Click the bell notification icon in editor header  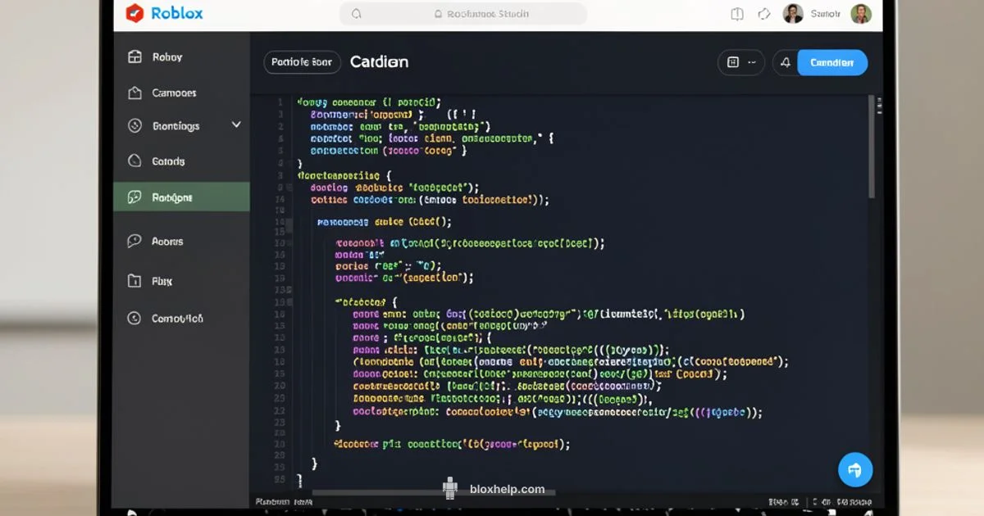[x=785, y=62]
